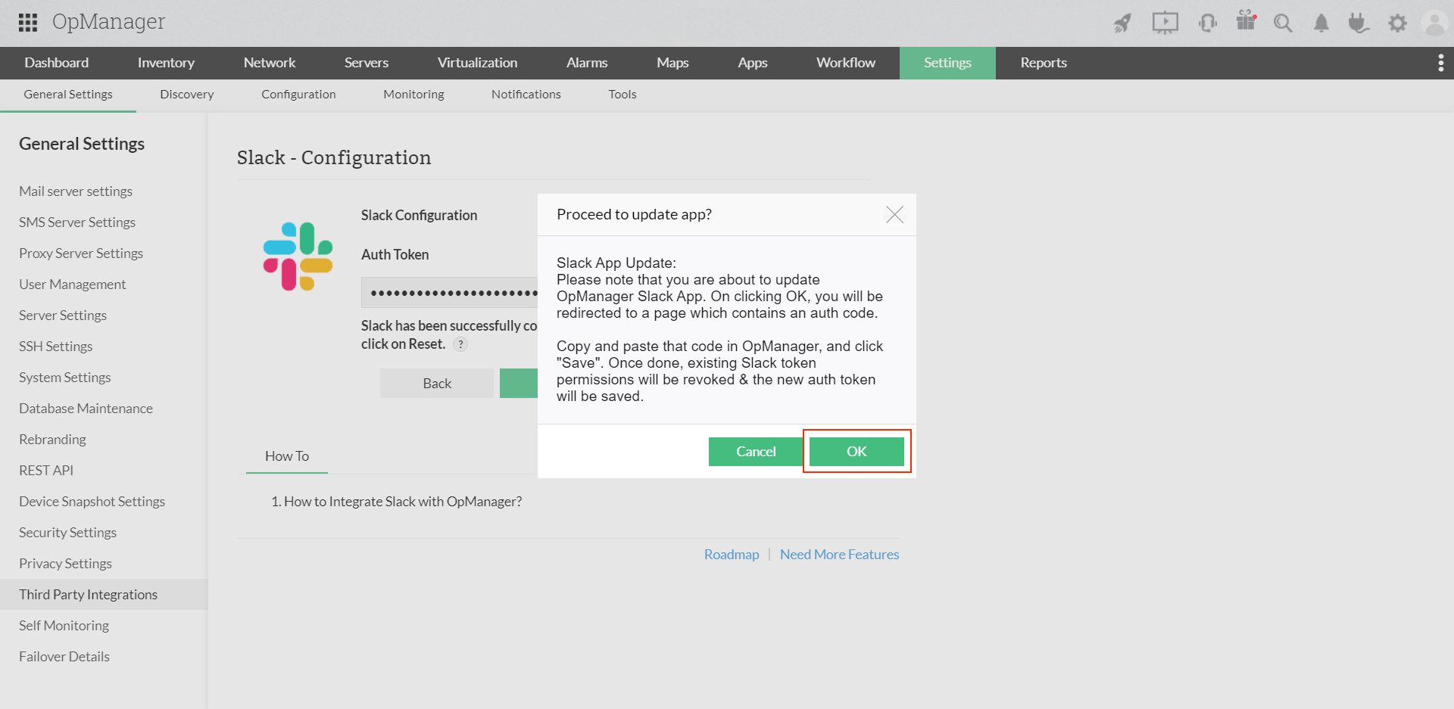Select the Monitoring subtab

tap(413, 95)
